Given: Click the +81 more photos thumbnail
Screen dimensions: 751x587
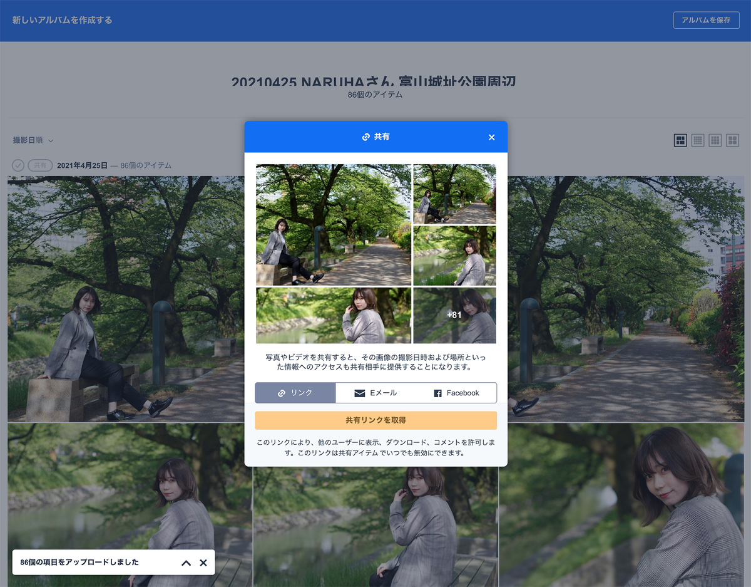Looking at the screenshot, I should click(x=454, y=315).
